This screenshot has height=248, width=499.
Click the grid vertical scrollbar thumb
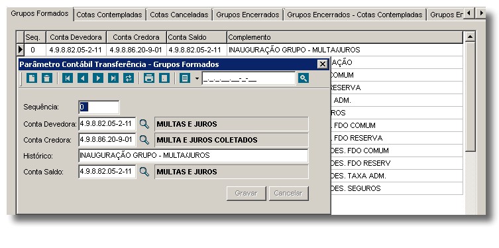(x=470, y=97)
